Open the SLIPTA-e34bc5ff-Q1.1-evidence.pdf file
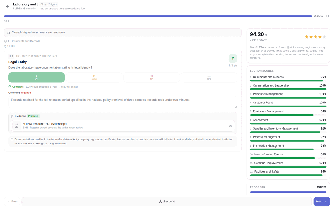 click(123, 126)
